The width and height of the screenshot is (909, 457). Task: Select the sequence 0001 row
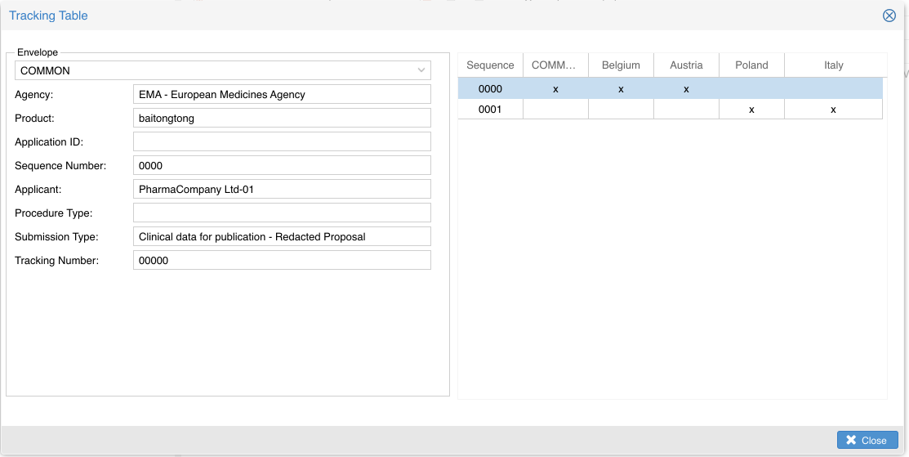coord(490,109)
